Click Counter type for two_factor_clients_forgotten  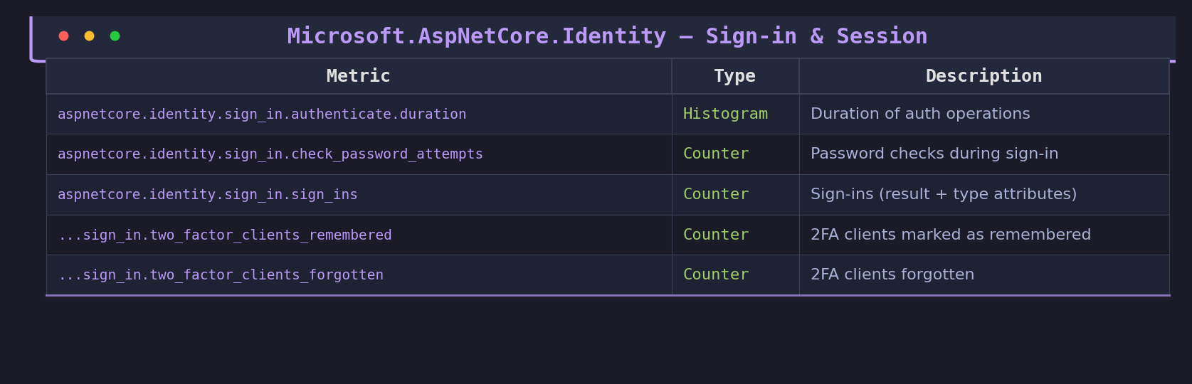click(716, 275)
